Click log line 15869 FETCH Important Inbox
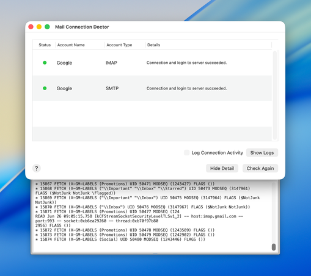 [x=147, y=200]
